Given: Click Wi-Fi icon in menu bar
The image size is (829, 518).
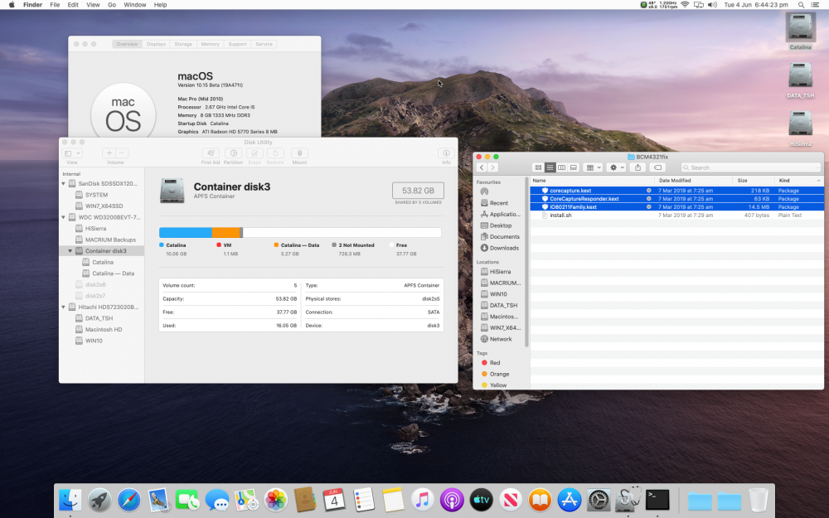Looking at the screenshot, I should [685, 5].
